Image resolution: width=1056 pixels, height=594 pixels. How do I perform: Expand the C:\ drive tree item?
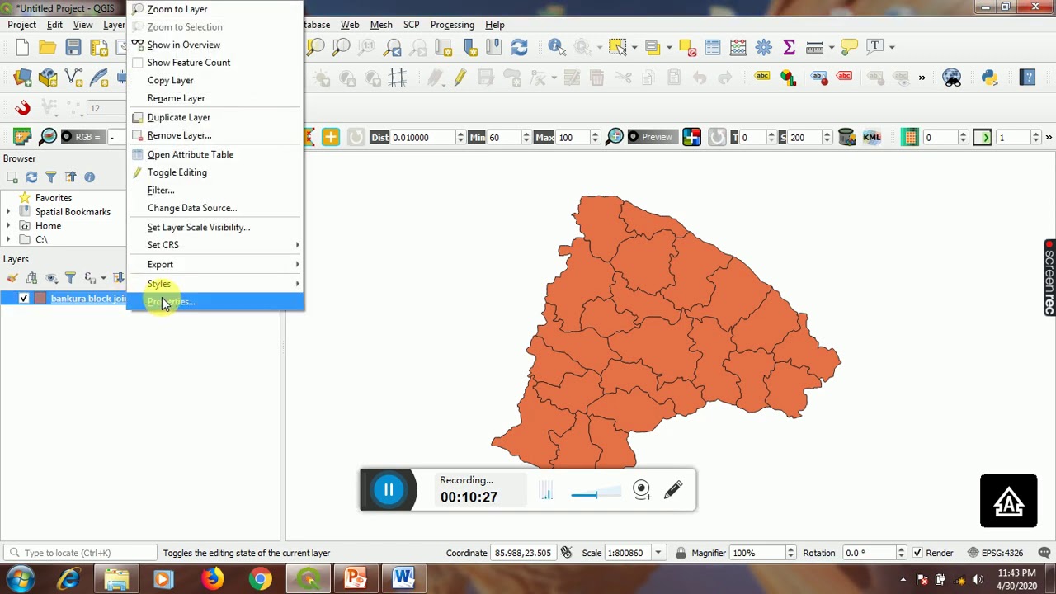(8, 240)
